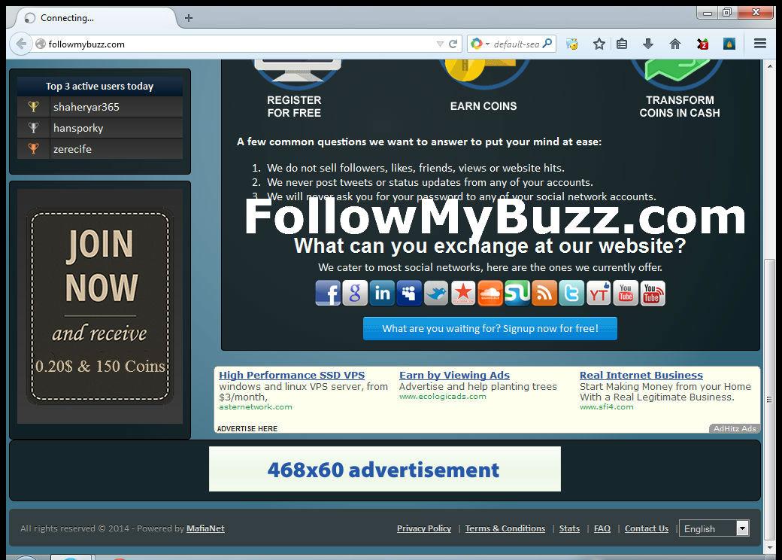This screenshot has width=782, height=560.
Task: Click the YouTube icon
Action: [625, 293]
